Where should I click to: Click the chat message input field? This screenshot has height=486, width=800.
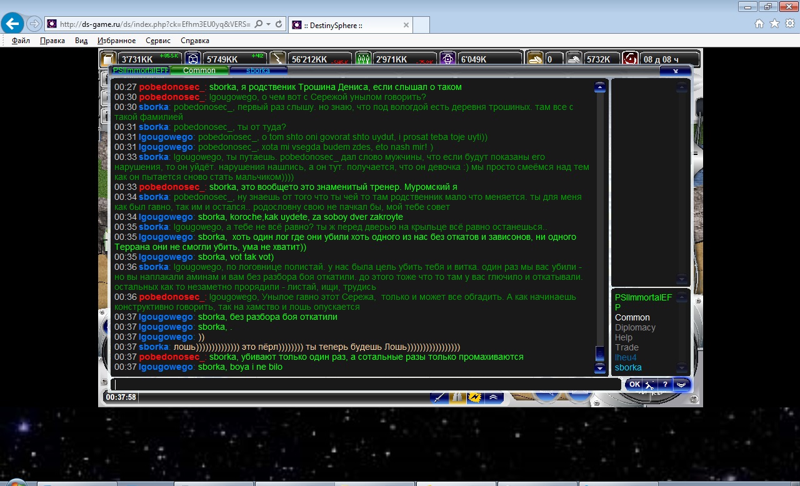[366, 384]
